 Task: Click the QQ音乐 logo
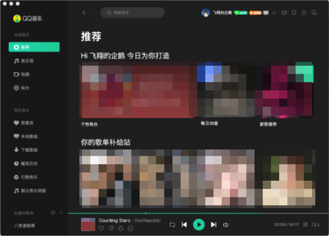[x=27, y=19]
